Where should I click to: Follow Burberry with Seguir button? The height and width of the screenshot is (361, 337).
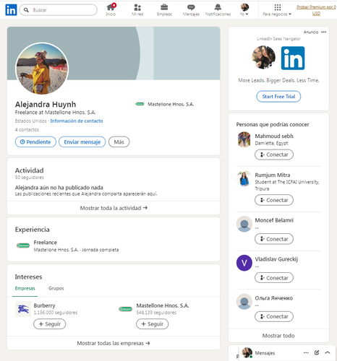(x=49, y=324)
